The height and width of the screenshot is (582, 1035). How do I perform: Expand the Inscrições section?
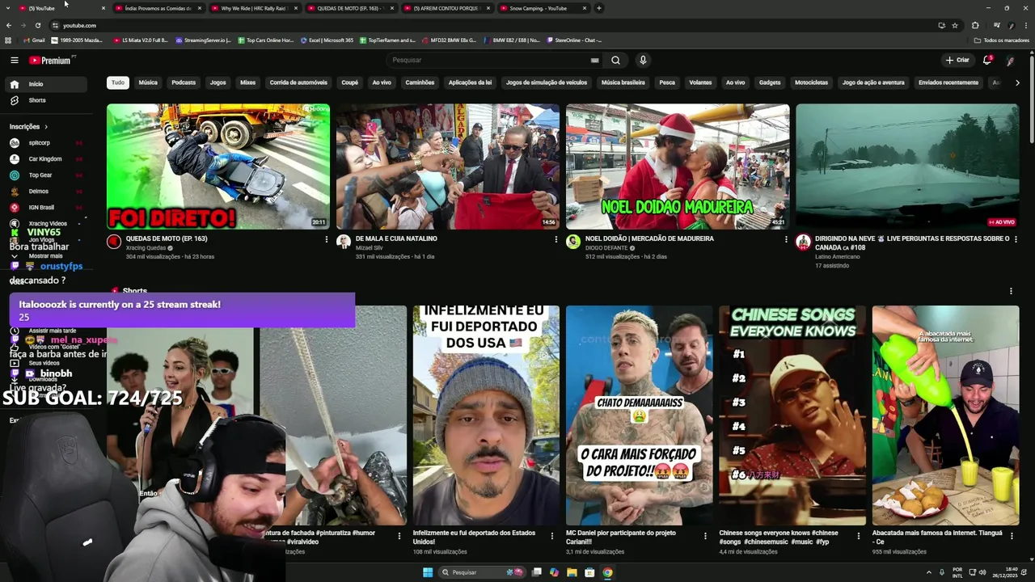[29, 126]
